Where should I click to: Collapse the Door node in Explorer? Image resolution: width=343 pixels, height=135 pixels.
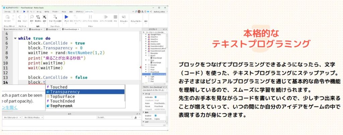(146, 60)
